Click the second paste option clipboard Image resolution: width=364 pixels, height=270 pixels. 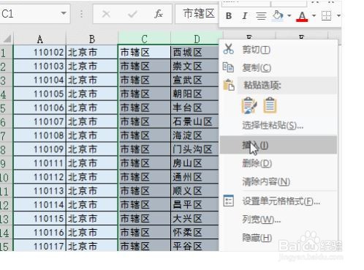[270, 105]
